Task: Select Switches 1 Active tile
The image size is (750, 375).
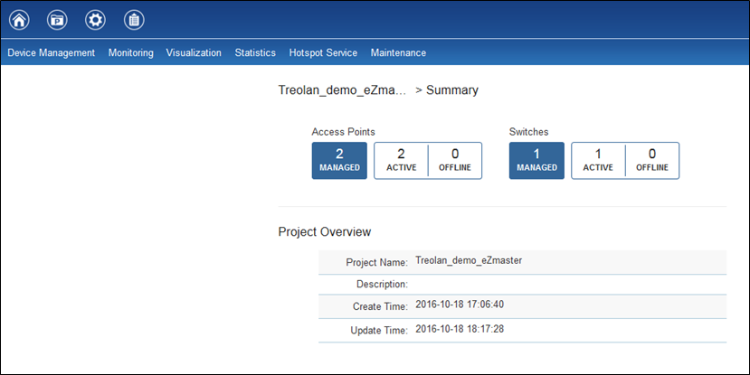Action: 598,161
